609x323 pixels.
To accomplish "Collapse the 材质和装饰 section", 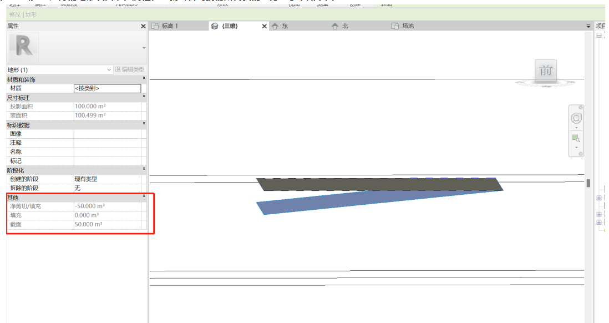I will [144, 78].
